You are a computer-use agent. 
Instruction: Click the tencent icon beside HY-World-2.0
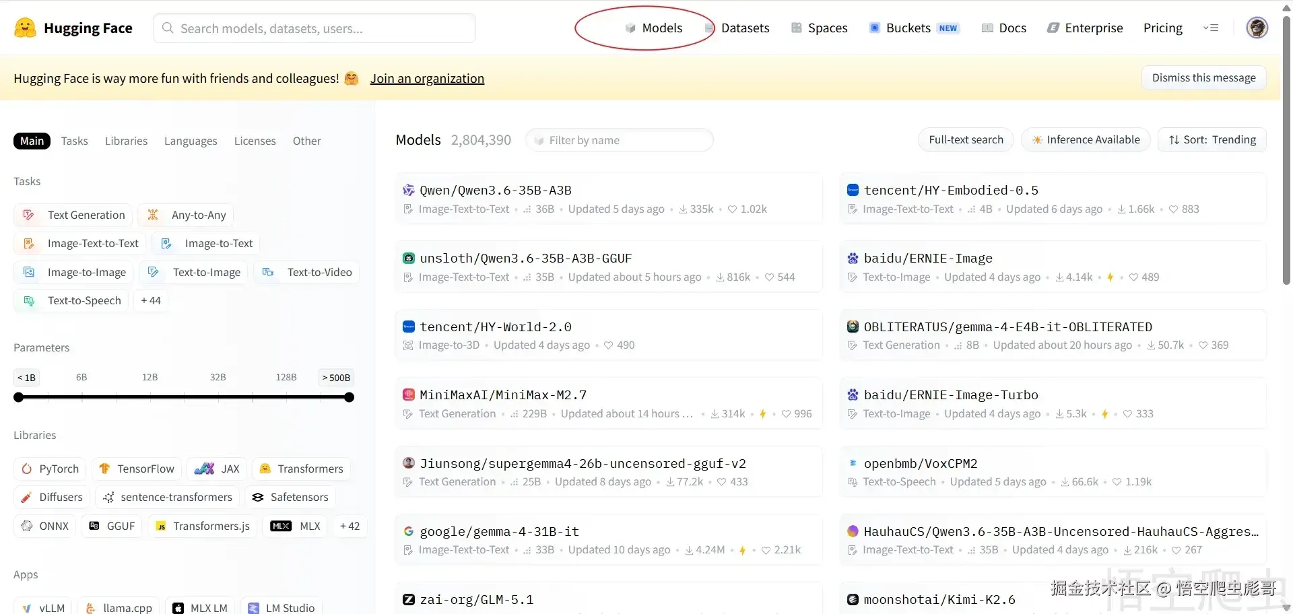408,327
